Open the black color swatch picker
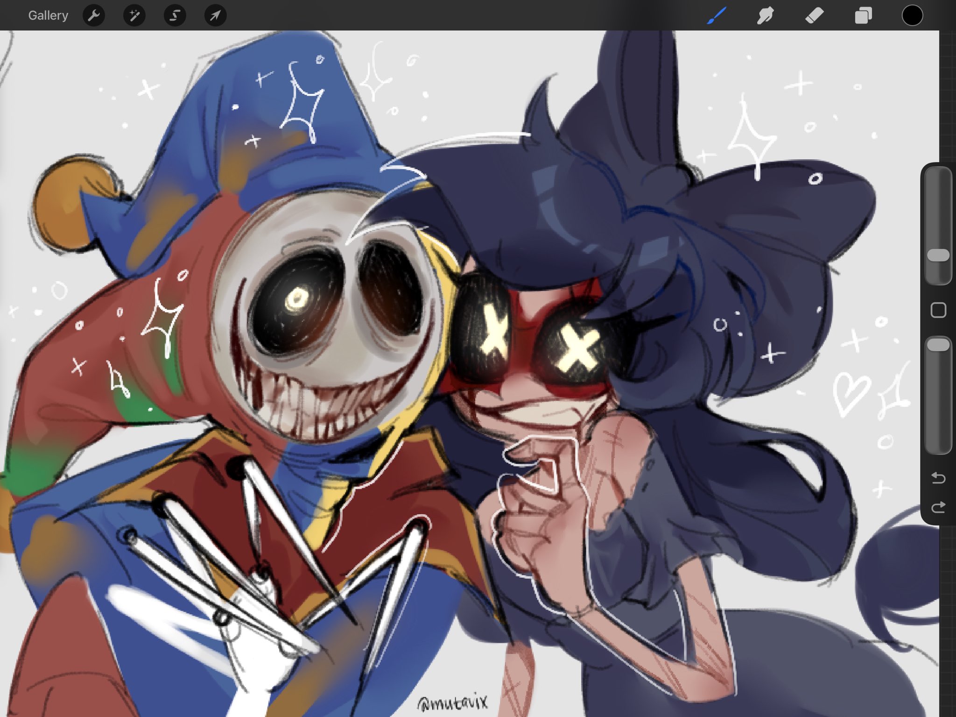This screenshot has height=717, width=956. click(912, 15)
